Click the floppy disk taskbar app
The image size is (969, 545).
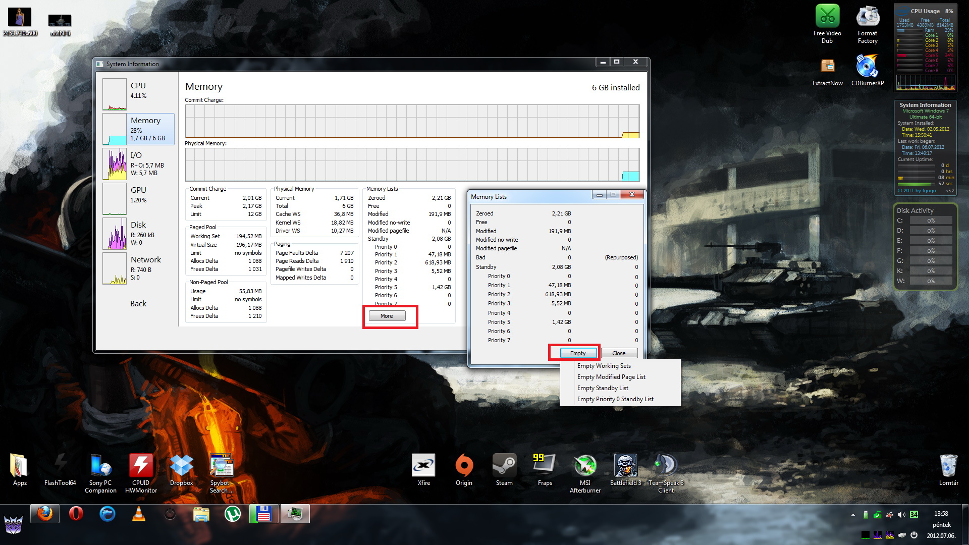click(264, 514)
